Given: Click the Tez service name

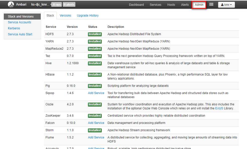Looking at the screenshot, I should point(48,56).
